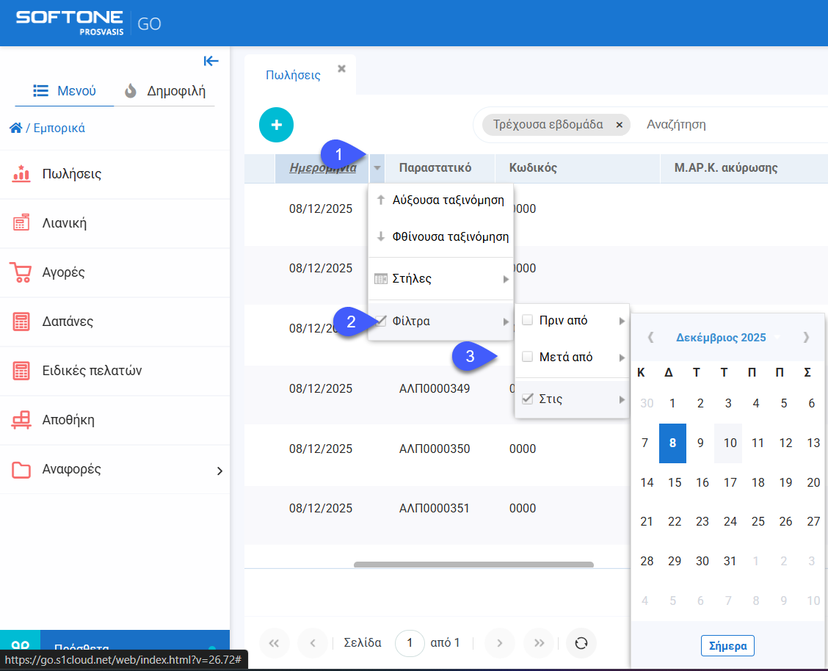Click the Σήμερα button in calendar

click(x=727, y=646)
